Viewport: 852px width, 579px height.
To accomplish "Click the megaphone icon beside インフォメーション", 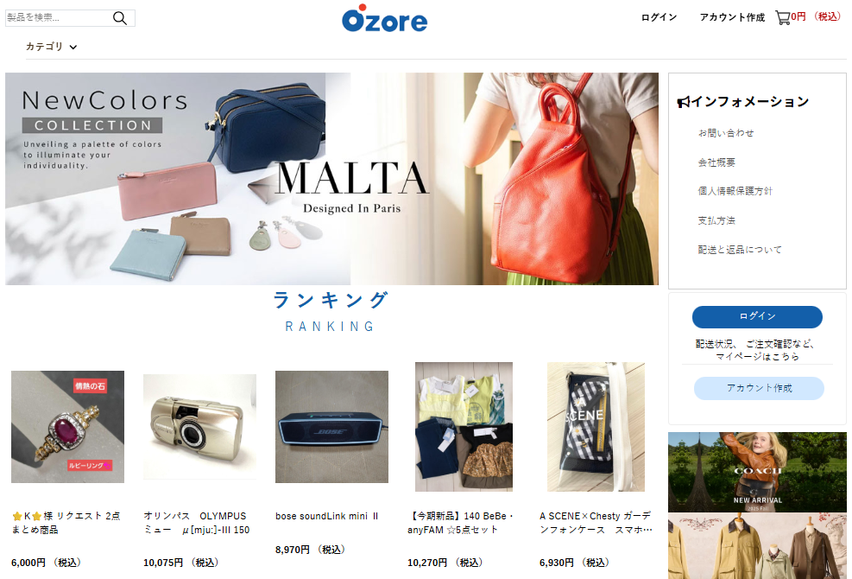I will 683,102.
